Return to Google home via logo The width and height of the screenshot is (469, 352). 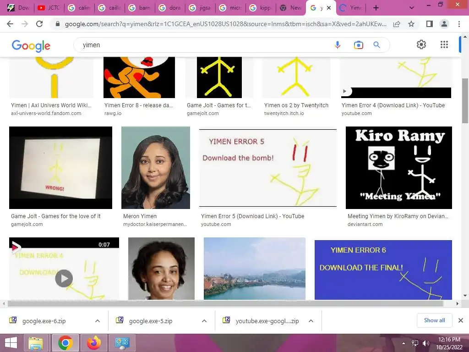(31, 45)
